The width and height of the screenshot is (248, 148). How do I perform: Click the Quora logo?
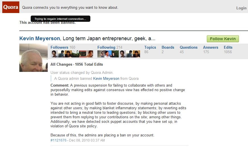tap(11, 7)
